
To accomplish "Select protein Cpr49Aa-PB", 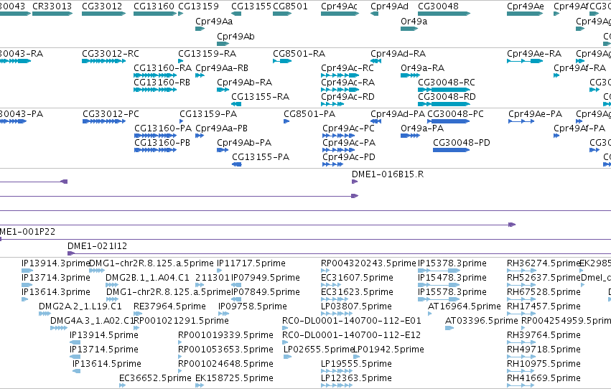I will pos(200,136).
